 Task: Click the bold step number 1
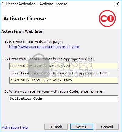point(6,42)
